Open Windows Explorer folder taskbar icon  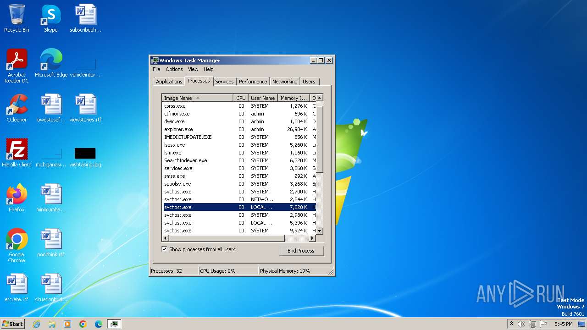tap(52, 324)
